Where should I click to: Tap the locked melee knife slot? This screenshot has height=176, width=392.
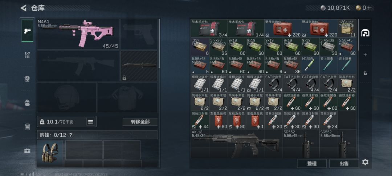coord(139,66)
